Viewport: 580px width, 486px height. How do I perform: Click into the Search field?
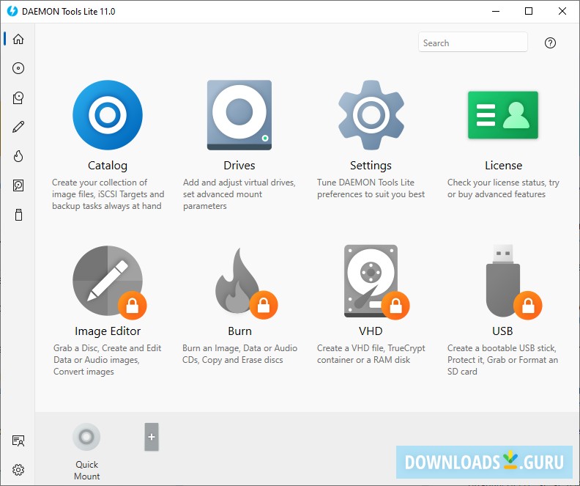click(473, 42)
